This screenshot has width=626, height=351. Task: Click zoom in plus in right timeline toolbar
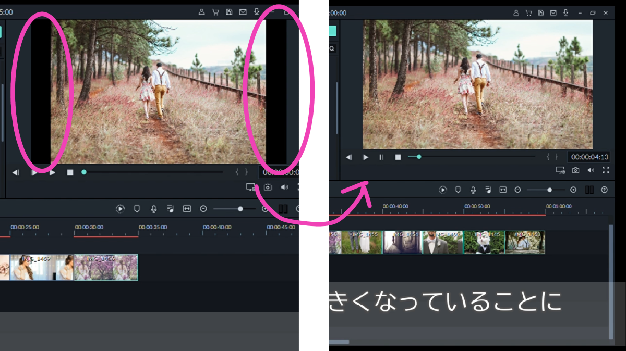[x=573, y=190]
